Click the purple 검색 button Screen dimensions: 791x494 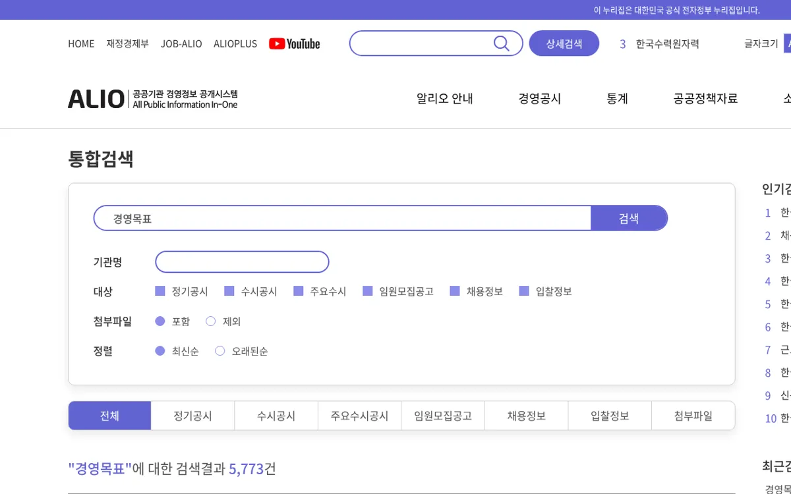629,218
